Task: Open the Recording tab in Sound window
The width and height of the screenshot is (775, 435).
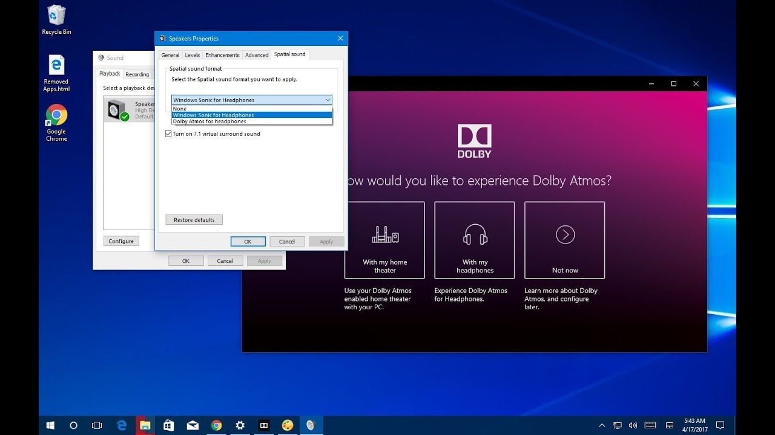Action: click(x=137, y=74)
